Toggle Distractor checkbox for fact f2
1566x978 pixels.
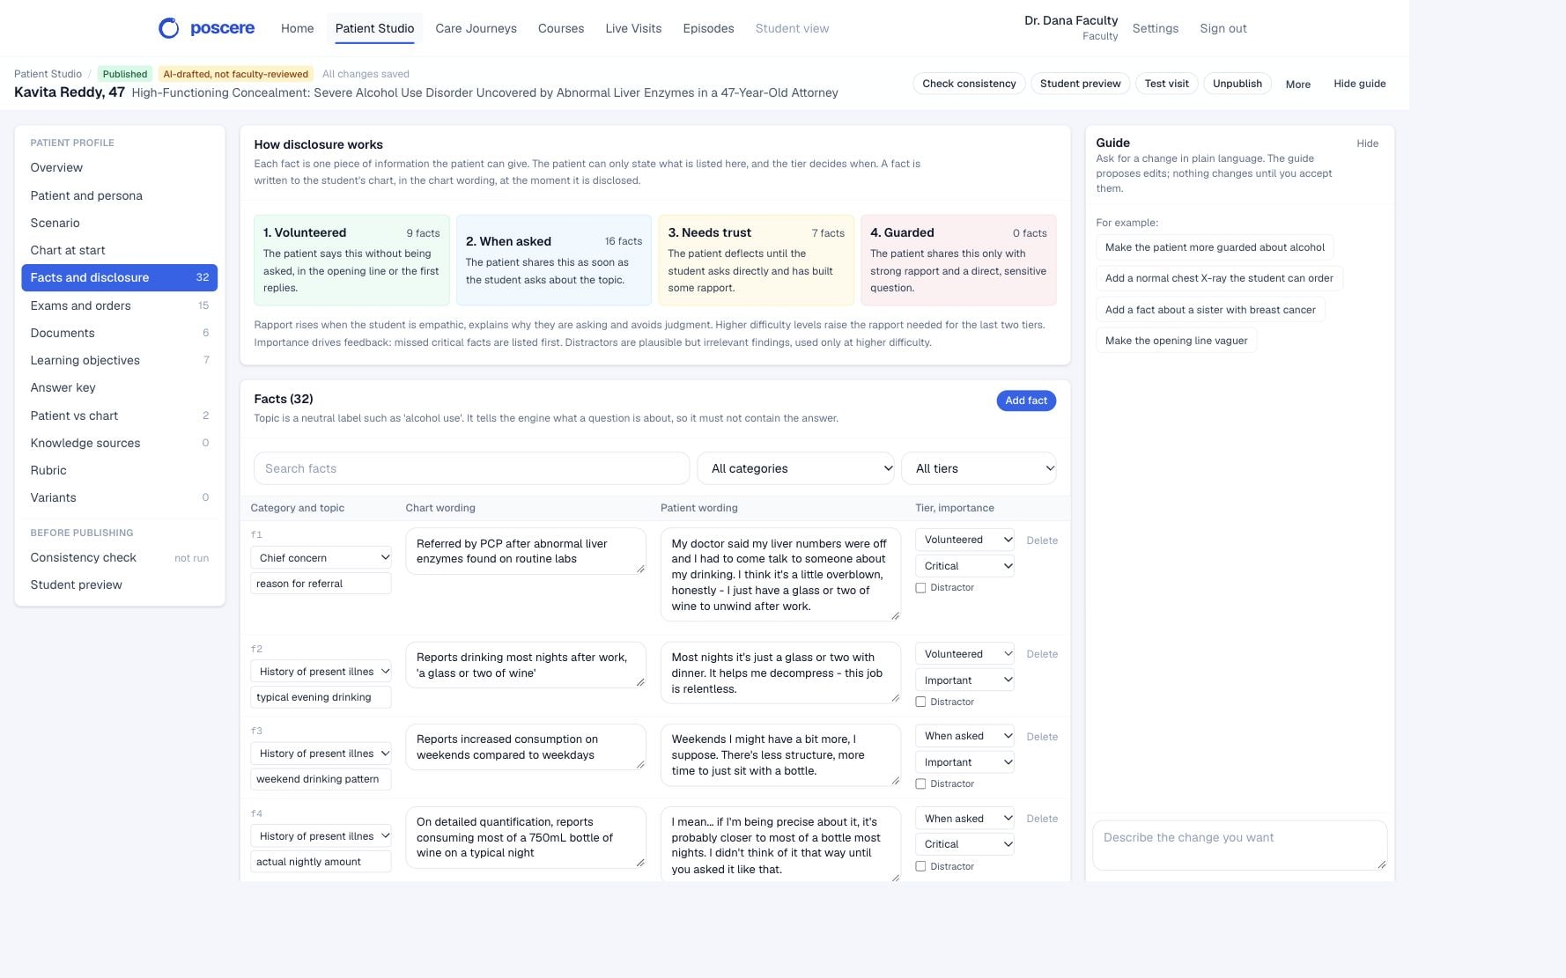click(920, 702)
